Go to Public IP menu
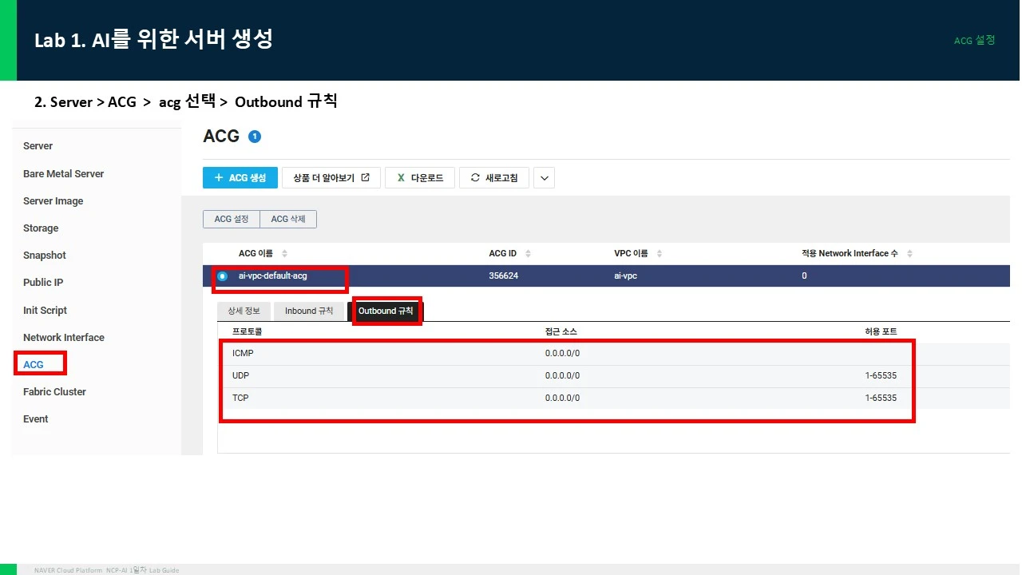This screenshot has width=1022, height=575. pos(43,283)
